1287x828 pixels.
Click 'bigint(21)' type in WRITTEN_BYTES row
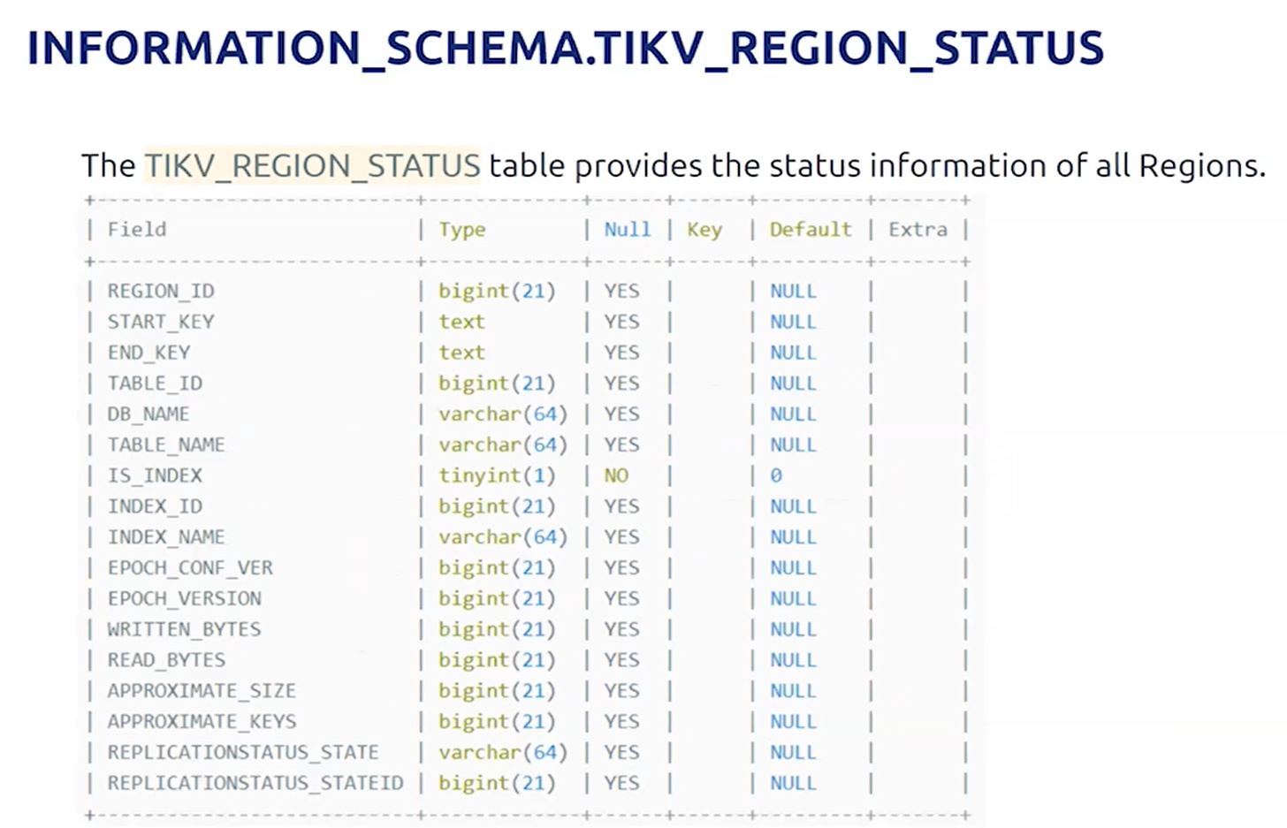click(497, 630)
